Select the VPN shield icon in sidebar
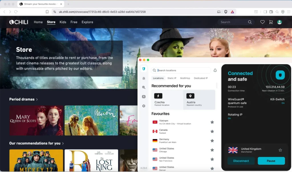 click(x=144, y=69)
